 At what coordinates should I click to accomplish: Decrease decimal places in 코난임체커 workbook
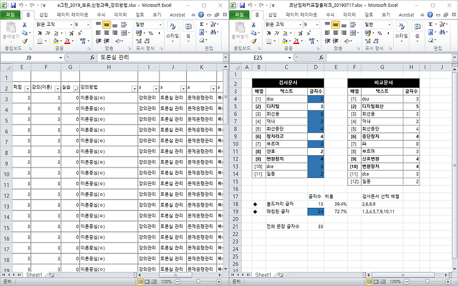coord(376,41)
